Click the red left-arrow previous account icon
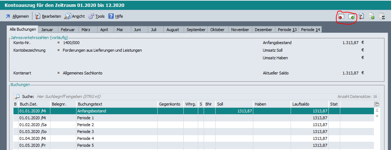Image resolution: width=391 pixels, height=150 pixels. click(341, 17)
